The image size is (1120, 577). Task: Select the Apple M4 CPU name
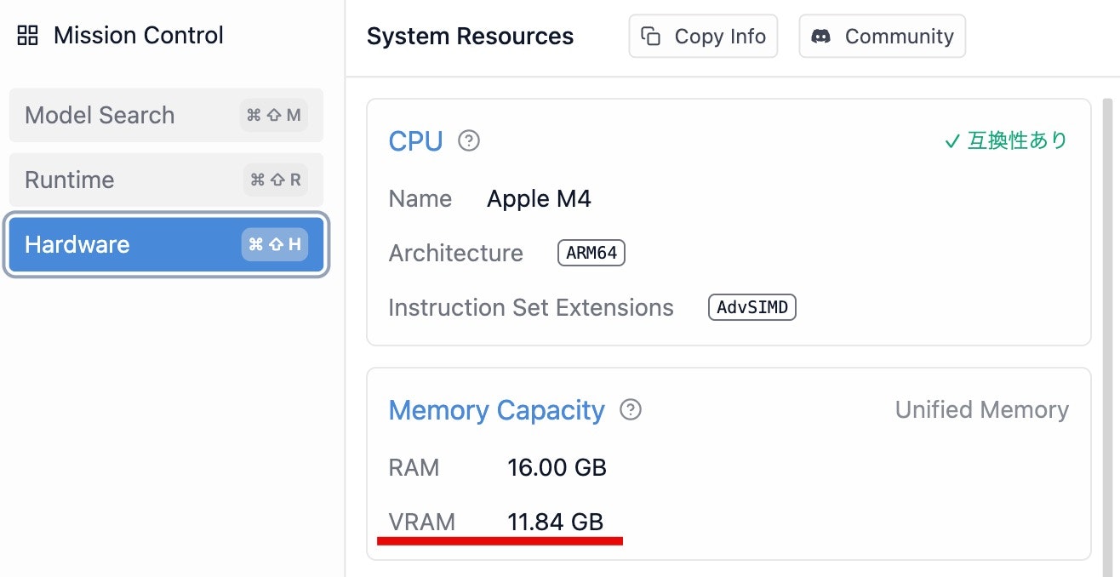pos(539,199)
